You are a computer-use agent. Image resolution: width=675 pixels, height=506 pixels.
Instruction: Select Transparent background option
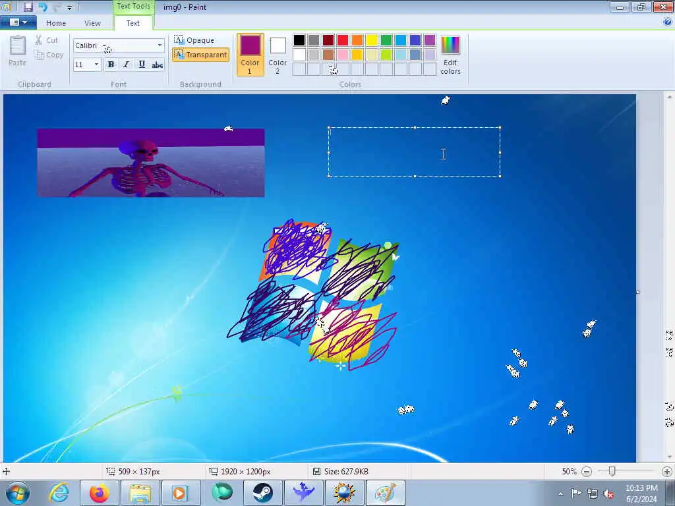click(x=200, y=55)
